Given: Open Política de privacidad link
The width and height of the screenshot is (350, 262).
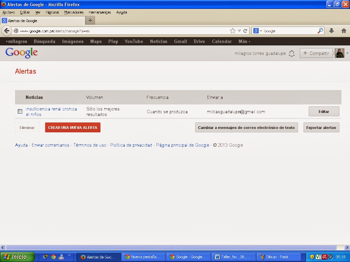Looking at the screenshot, I should (x=131, y=145).
